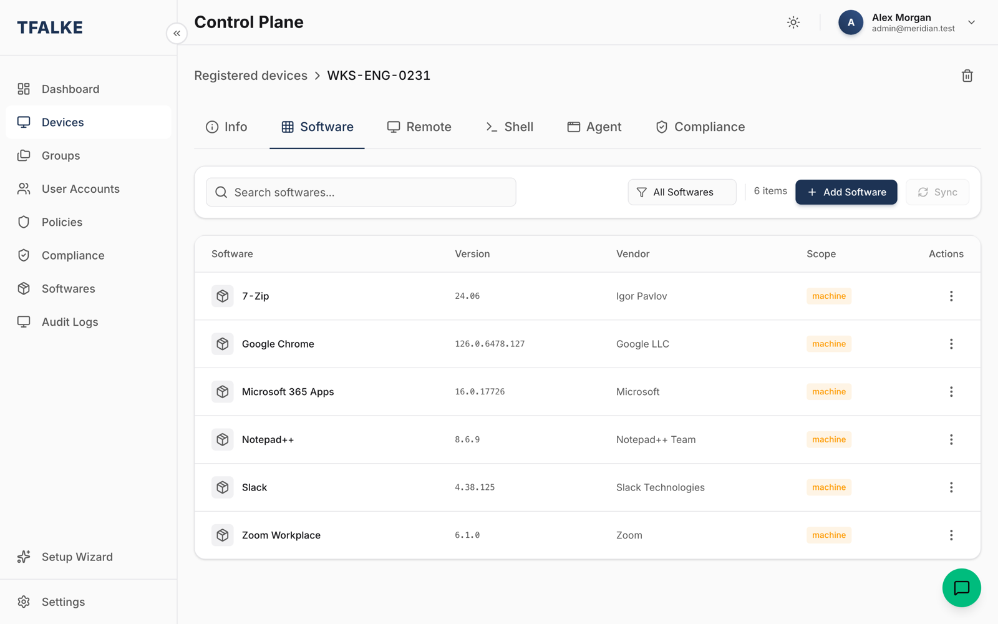Click the package icon beside Slack
This screenshot has height=624, width=998.
pos(223,487)
